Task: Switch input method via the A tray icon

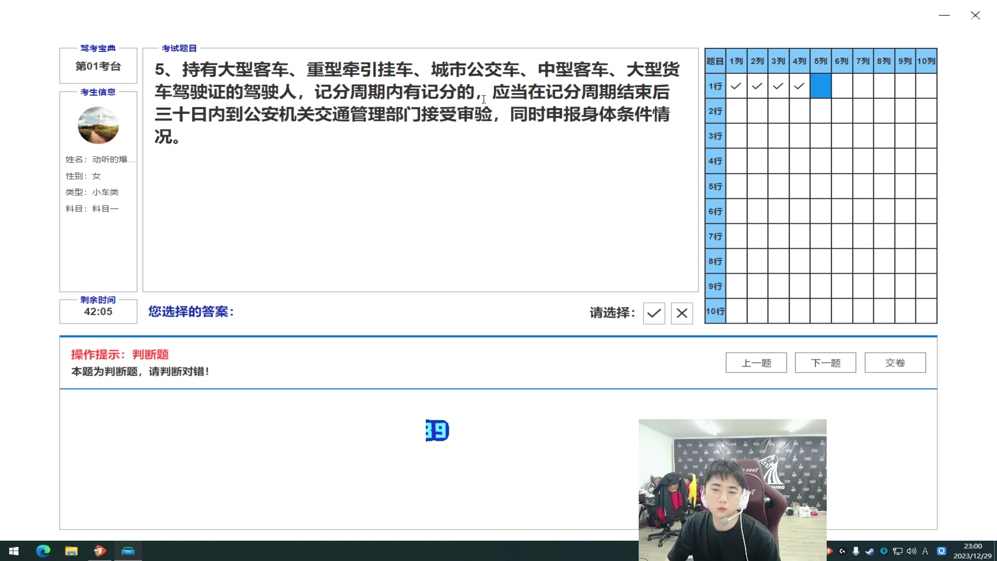Action: pyautogui.click(x=925, y=551)
